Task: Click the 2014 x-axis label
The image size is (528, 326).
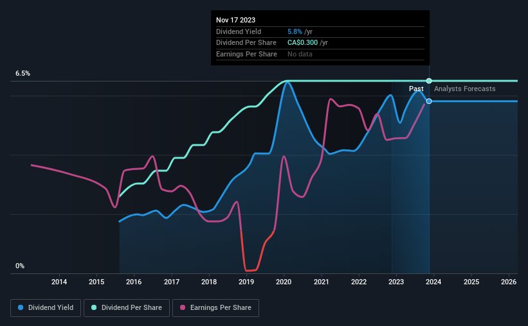Action: (x=59, y=282)
